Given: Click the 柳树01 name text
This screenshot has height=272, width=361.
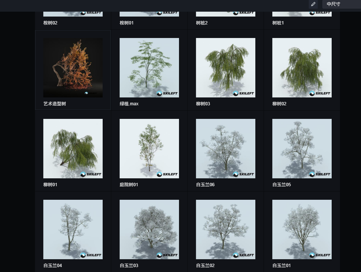Looking at the screenshot, I should coord(50,184).
